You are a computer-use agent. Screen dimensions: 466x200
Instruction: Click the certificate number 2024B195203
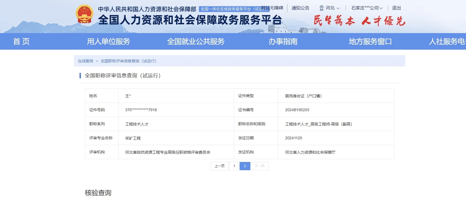coord(297,110)
